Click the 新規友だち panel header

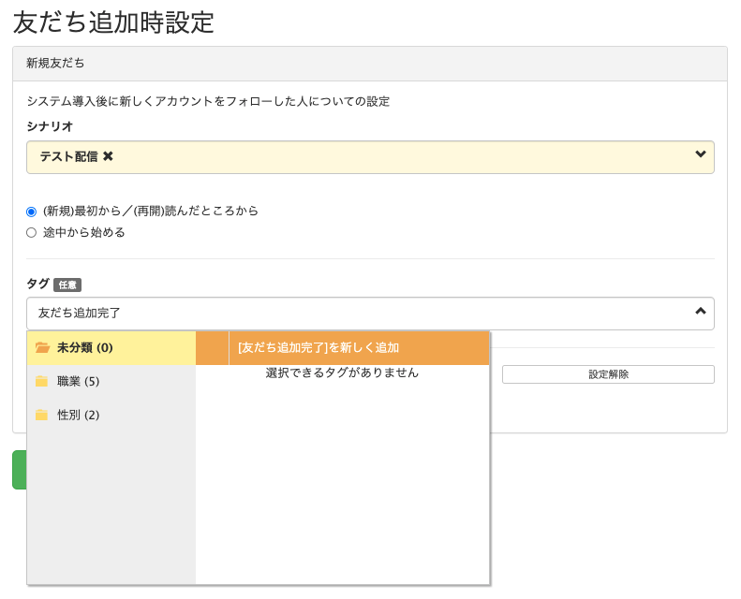click(x=370, y=64)
